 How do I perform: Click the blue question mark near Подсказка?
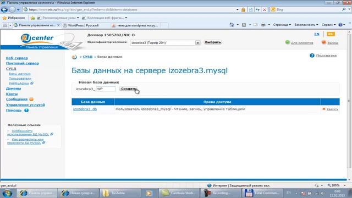[x=312, y=56]
